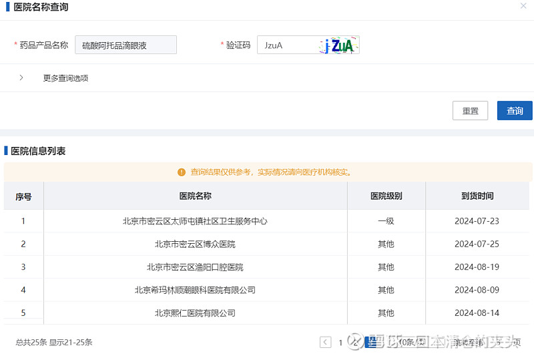Click the captcha image to refresh
The width and height of the screenshot is (534, 358).
tap(340, 45)
